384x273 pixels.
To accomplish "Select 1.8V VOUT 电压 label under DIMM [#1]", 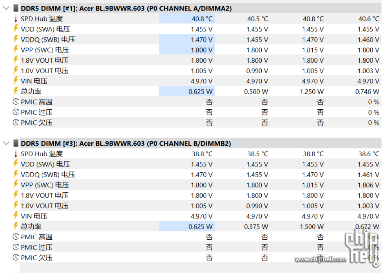I will (x=45, y=60).
